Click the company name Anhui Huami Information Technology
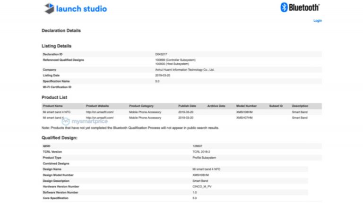Image resolution: width=363 pixels, height=203 pixels. pos(185,70)
